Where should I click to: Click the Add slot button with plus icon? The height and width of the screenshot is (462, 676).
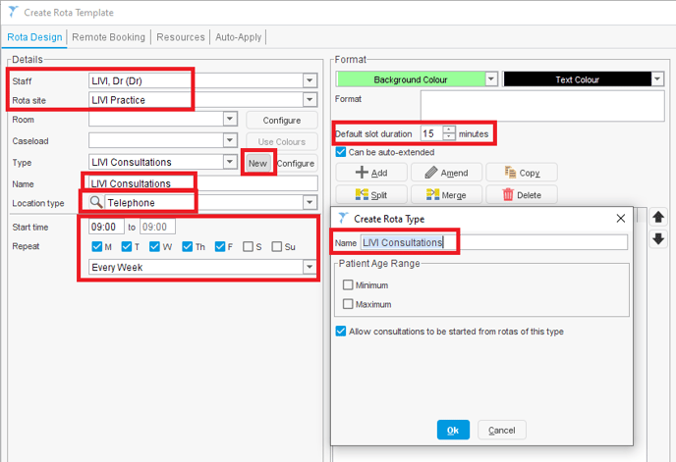(x=370, y=173)
